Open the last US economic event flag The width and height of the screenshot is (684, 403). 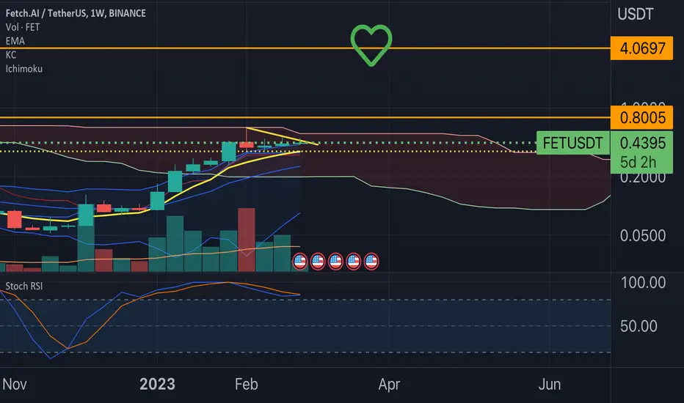(x=371, y=262)
